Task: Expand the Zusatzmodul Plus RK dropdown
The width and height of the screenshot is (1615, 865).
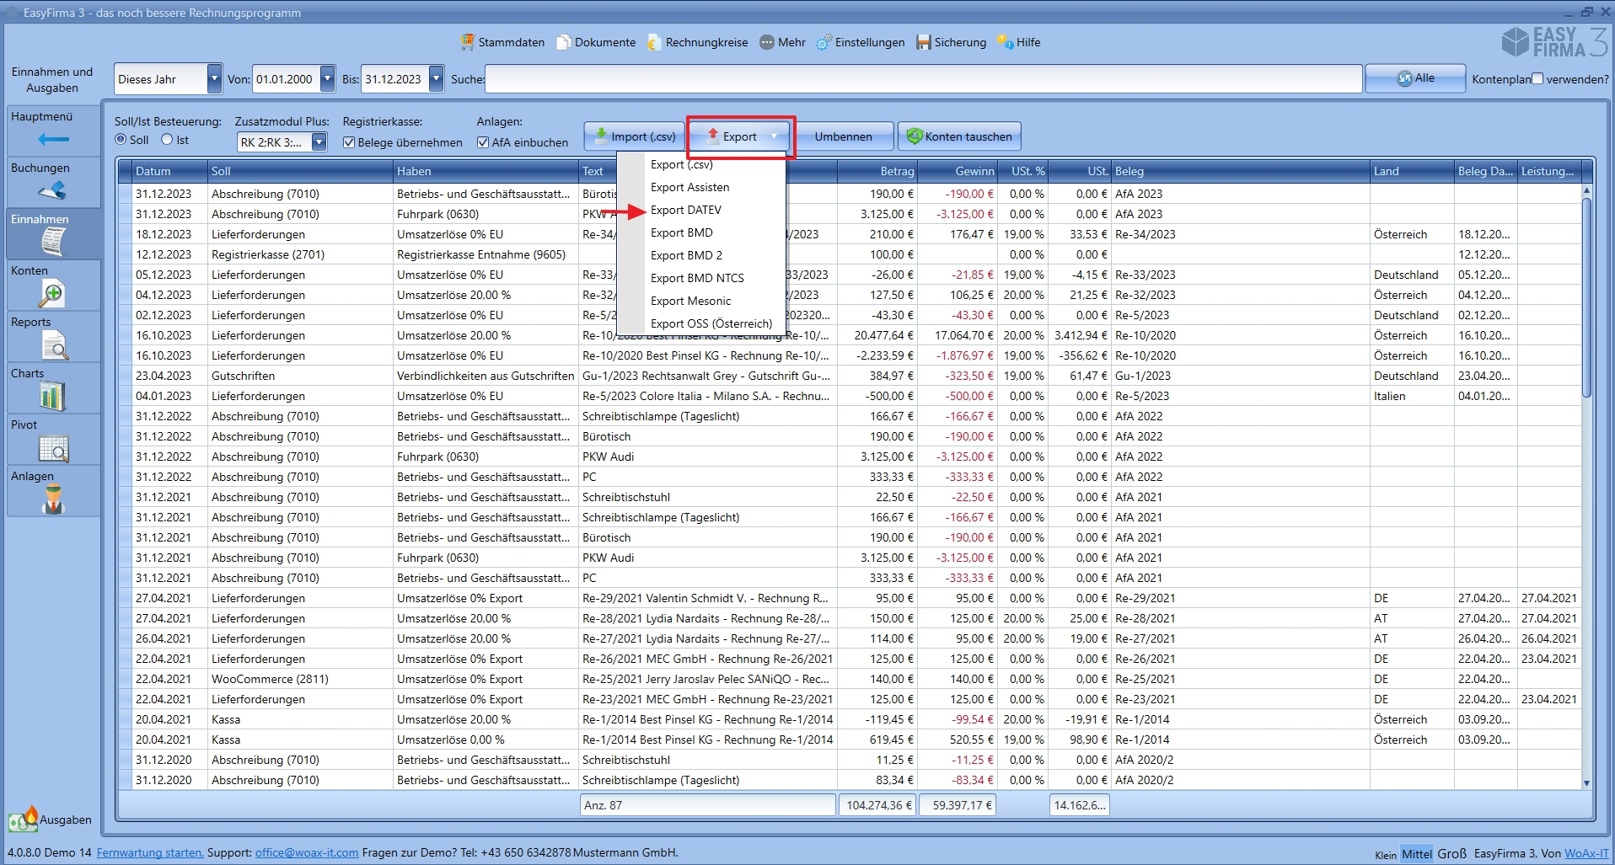Action: [319, 142]
